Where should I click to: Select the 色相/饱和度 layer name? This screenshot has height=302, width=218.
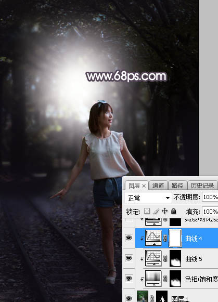[x=201, y=279]
